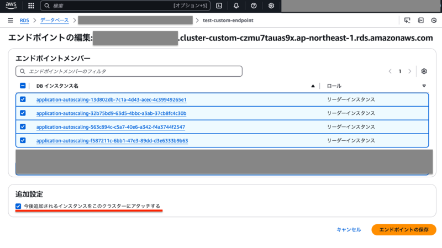The image size is (442, 248).
Task: Open instance application-autoscaling-32b75bd9 link
Action: click(112, 113)
